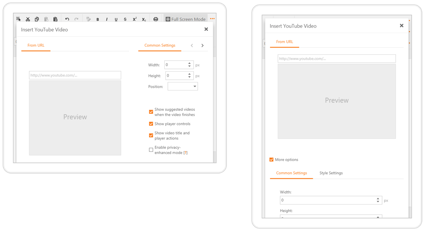This screenshot has height=235, width=431.
Task: Toggle Underline formatting
Action: pos(116,20)
